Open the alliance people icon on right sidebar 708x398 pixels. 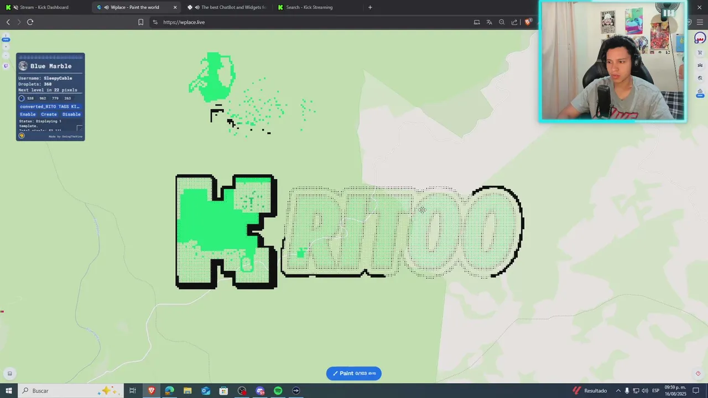[x=700, y=65]
